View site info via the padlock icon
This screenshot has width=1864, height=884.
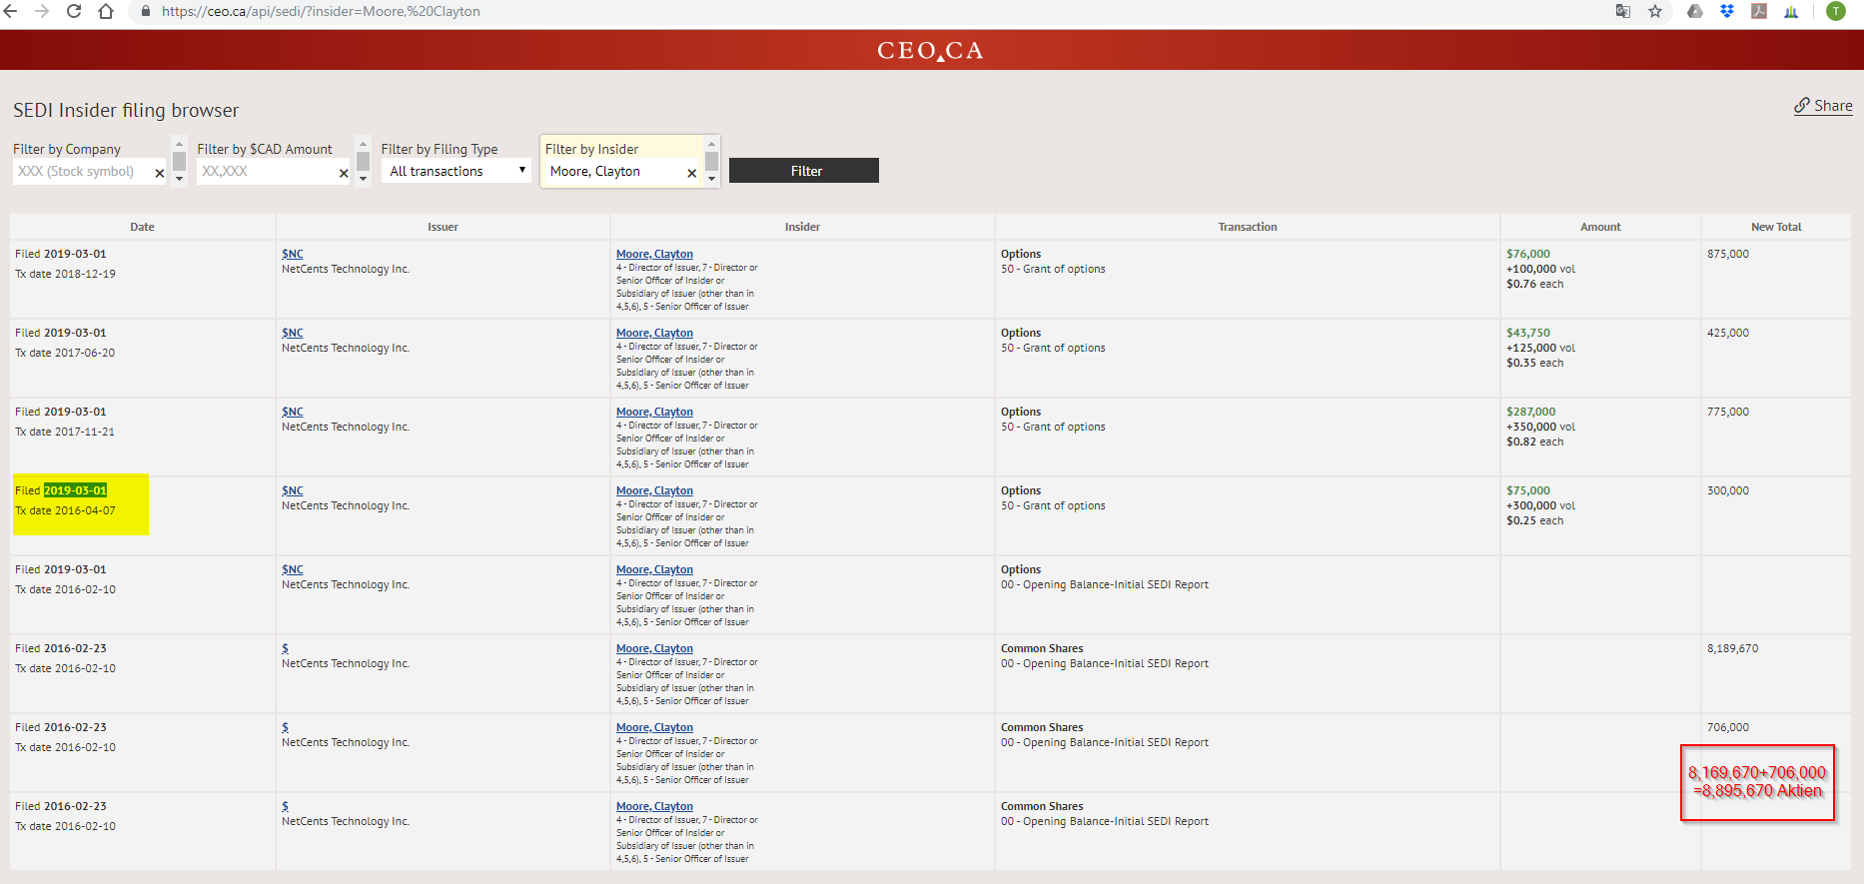coord(146,11)
